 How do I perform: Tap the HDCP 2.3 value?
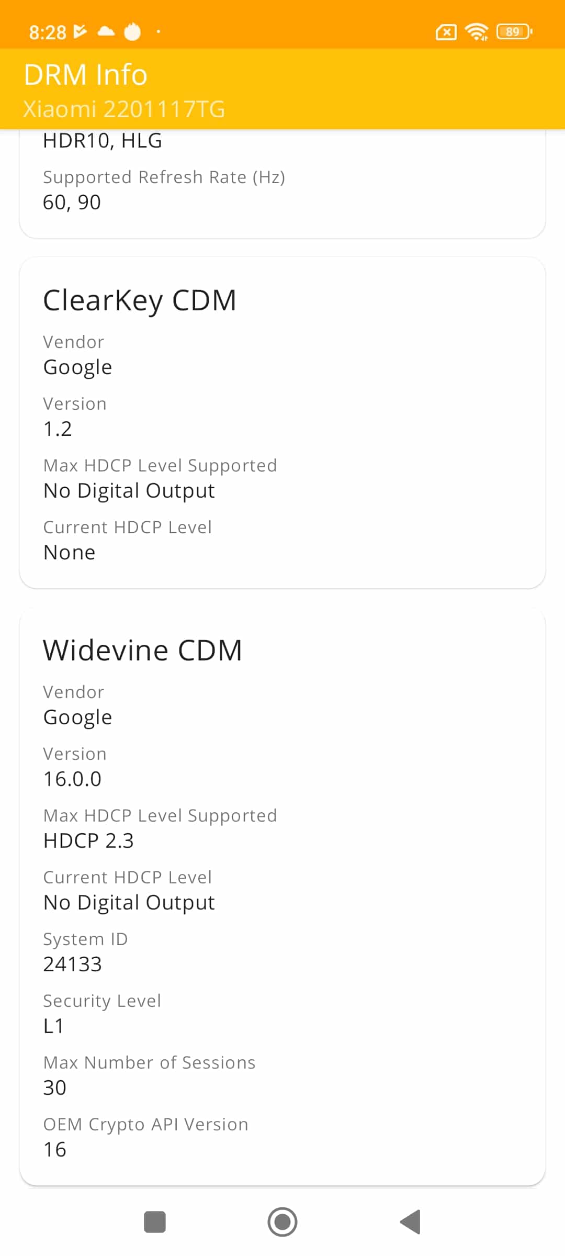(x=88, y=840)
